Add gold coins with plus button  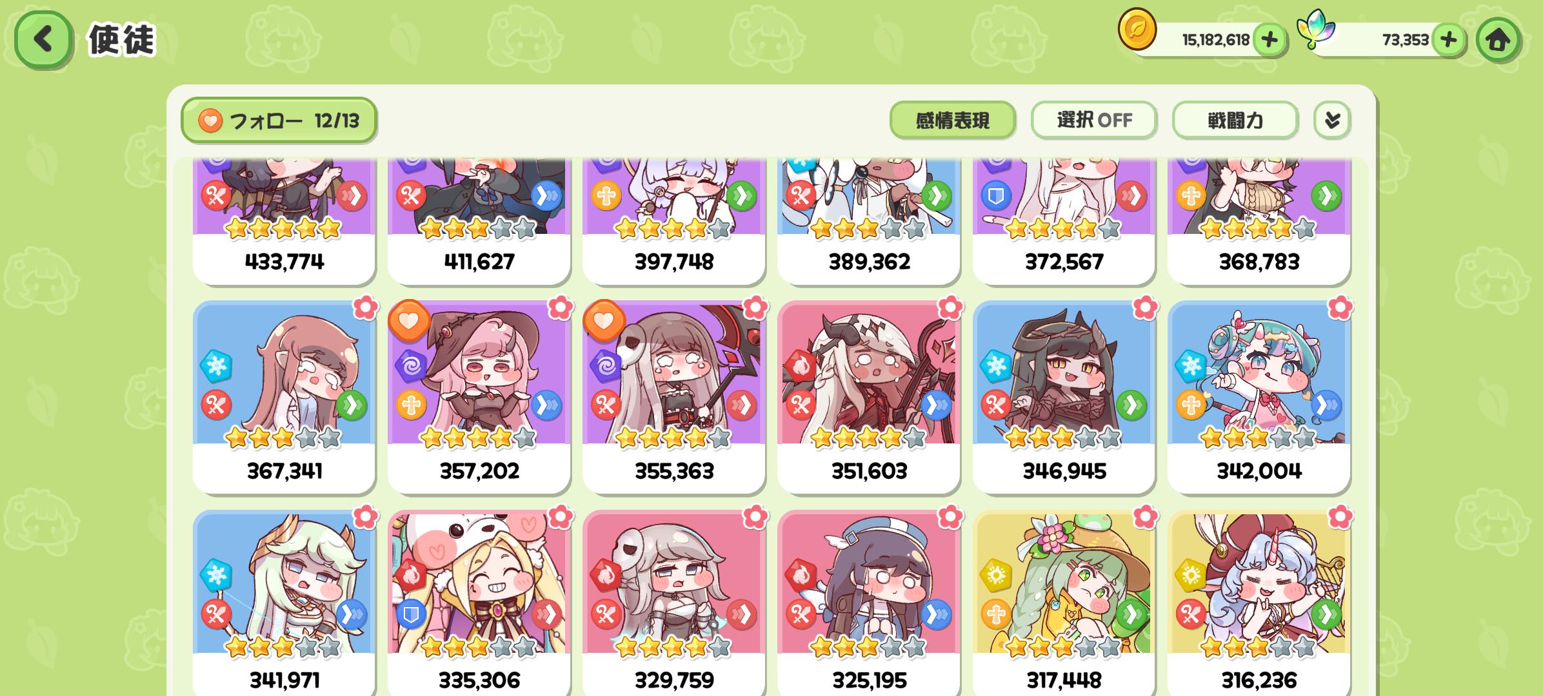(1269, 40)
